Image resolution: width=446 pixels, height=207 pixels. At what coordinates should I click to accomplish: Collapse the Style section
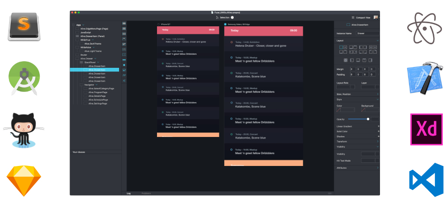pos(378,99)
